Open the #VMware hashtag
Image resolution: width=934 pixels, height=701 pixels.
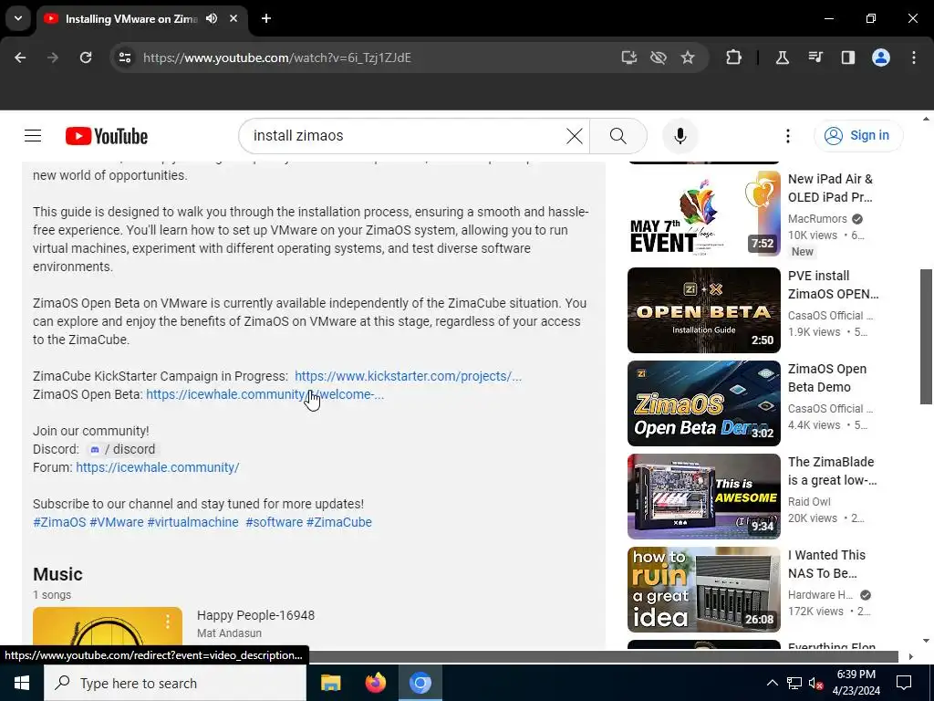click(116, 522)
